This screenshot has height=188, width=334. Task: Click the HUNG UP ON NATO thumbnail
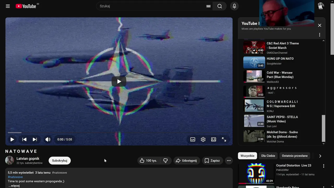[x=254, y=62]
